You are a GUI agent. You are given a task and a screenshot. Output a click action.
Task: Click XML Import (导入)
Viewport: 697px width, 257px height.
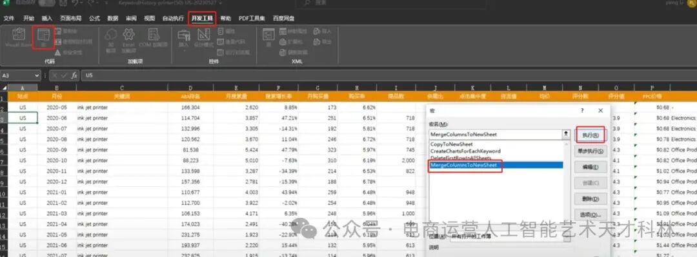pos(323,32)
